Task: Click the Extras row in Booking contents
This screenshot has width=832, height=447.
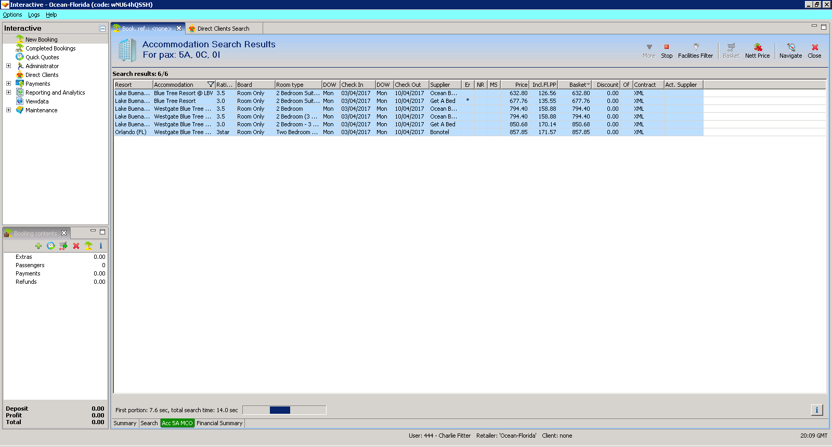Action: pos(56,257)
